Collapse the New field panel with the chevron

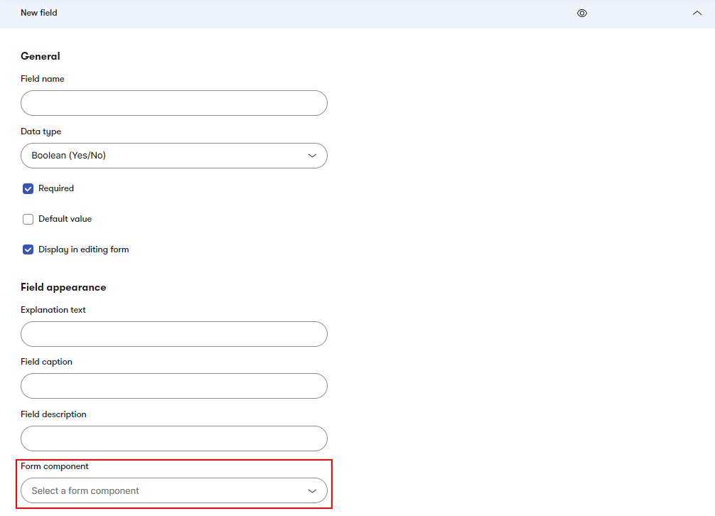(697, 13)
